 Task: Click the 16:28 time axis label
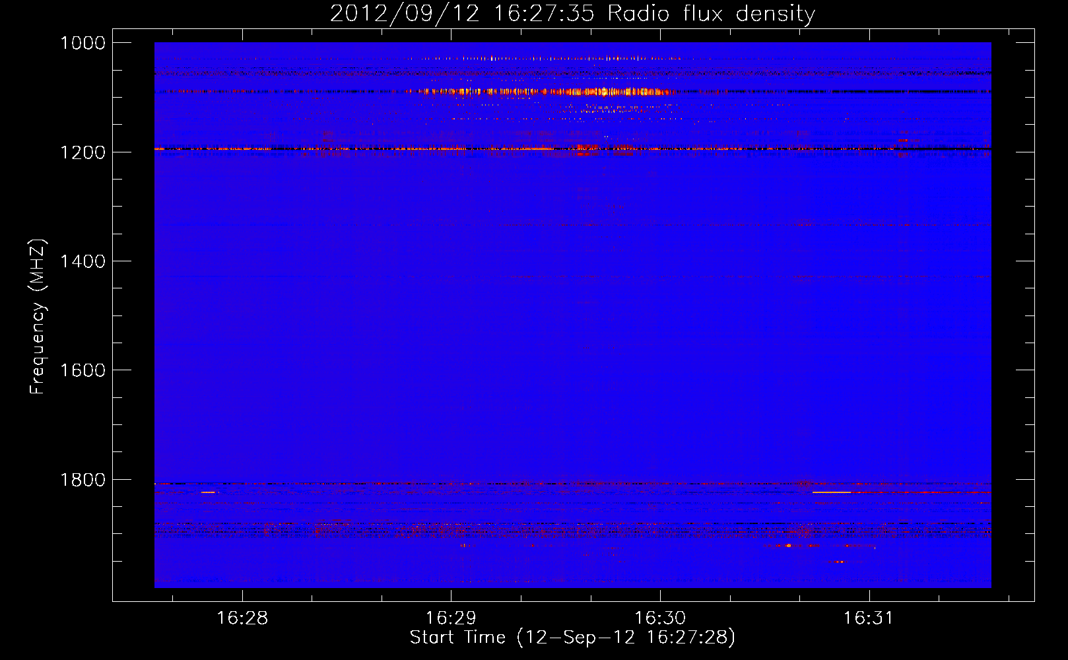242,618
